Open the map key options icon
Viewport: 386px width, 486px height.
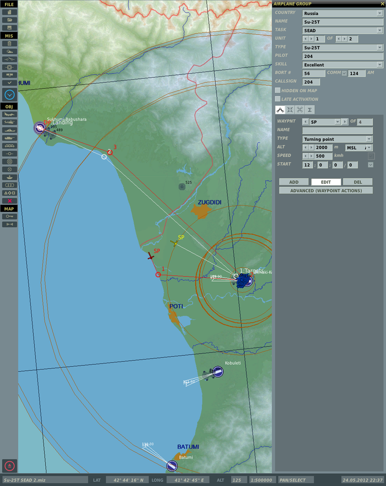pos(9,216)
